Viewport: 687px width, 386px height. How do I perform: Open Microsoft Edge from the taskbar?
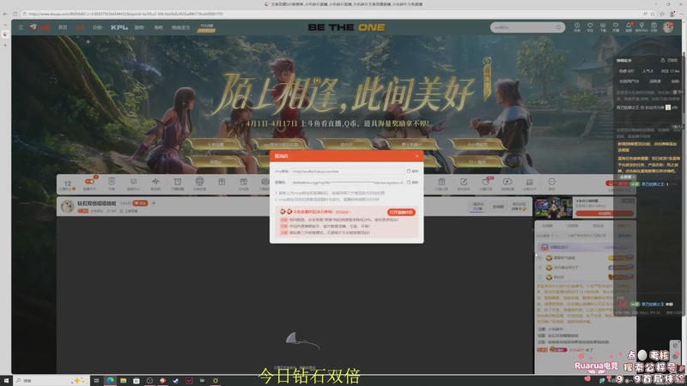click(x=110, y=380)
